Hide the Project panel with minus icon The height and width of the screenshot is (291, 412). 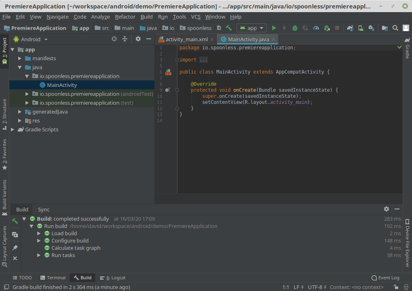pyautogui.click(x=148, y=39)
